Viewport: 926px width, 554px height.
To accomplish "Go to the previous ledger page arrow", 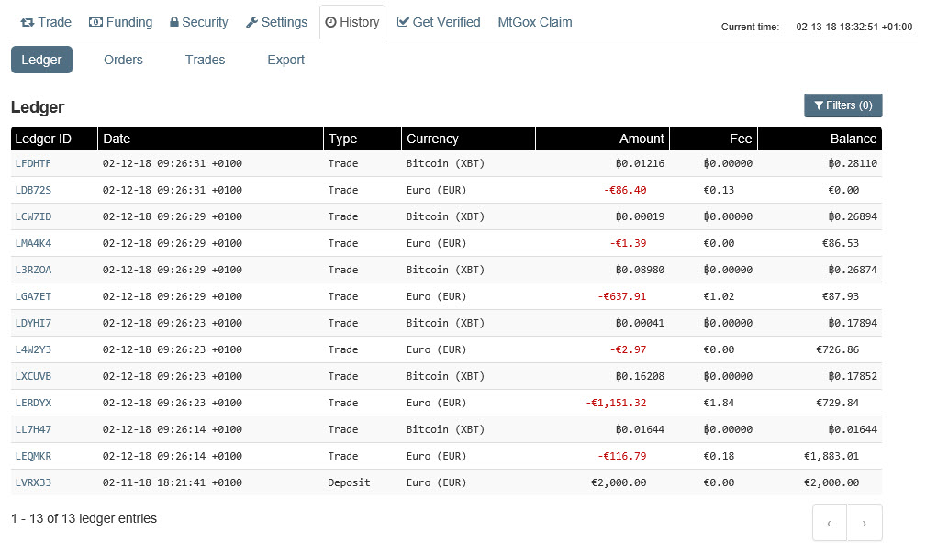I will 830,523.
